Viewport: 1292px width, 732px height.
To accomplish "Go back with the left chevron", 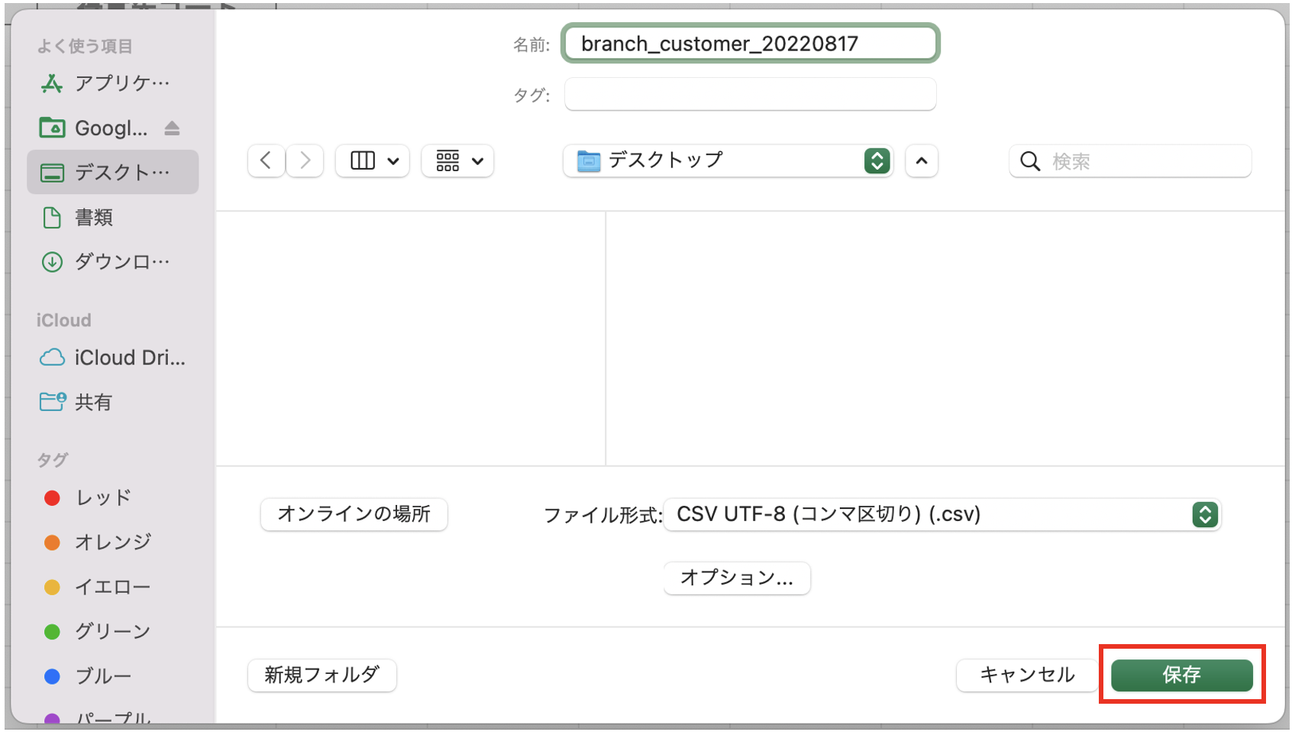I will coord(266,160).
